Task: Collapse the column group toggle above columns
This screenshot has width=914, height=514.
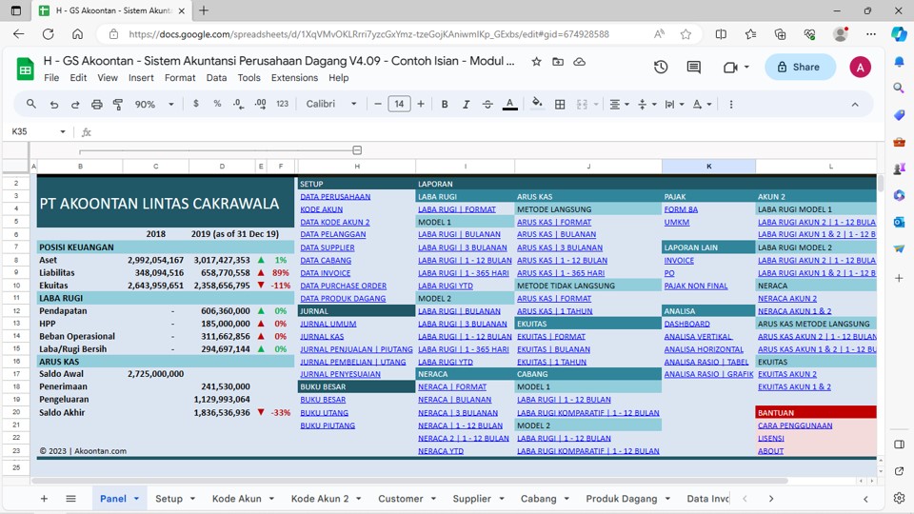Action: click(357, 150)
